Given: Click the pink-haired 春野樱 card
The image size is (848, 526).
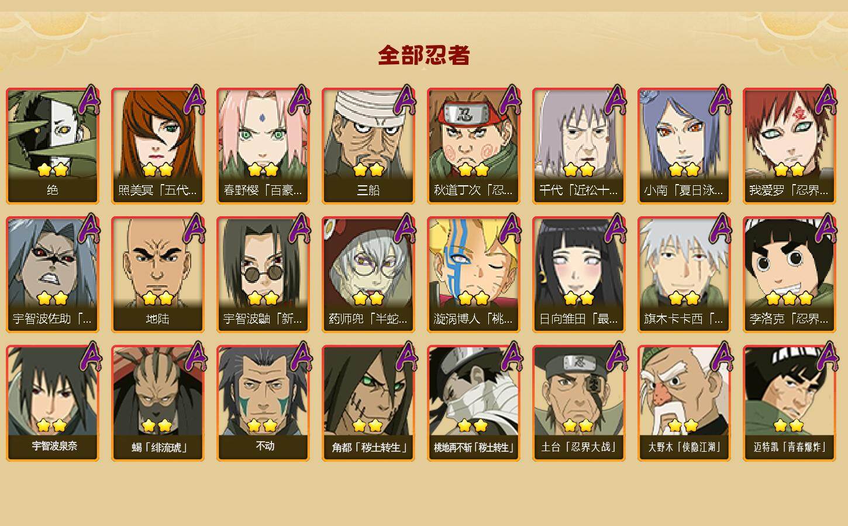Looking at the screenshot, I should coord(263,146).
